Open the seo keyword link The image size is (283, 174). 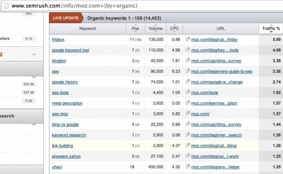coord(55,72)
